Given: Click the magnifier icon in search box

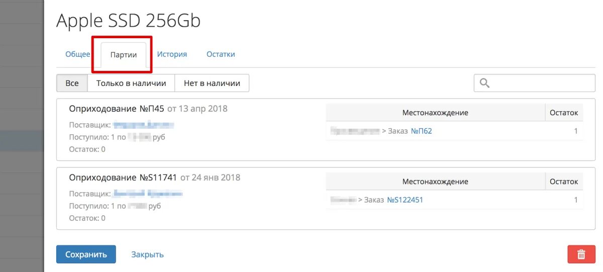Looking at the screenshot, I should coord(484,83).
